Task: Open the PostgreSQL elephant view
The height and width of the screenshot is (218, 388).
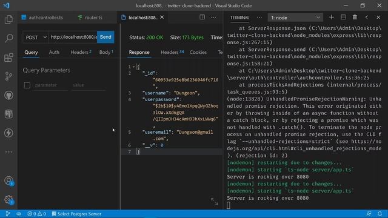Action: pos(8,114)
